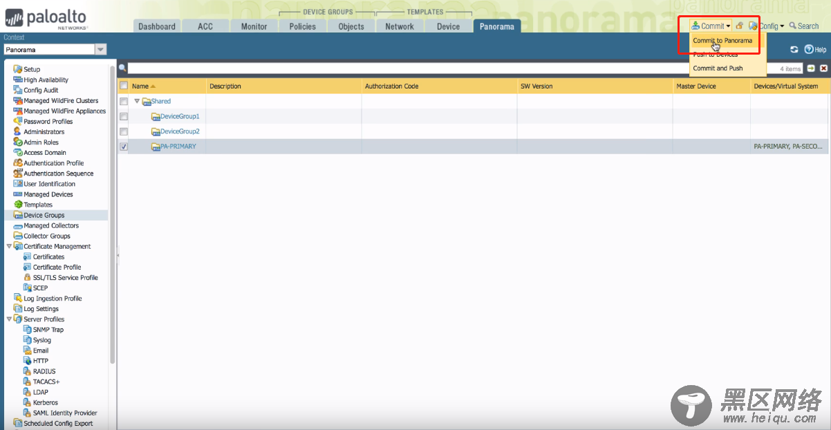The height and width of the screenshot is (430, 831).
Task: Open Help
Action: coord(815,50)
